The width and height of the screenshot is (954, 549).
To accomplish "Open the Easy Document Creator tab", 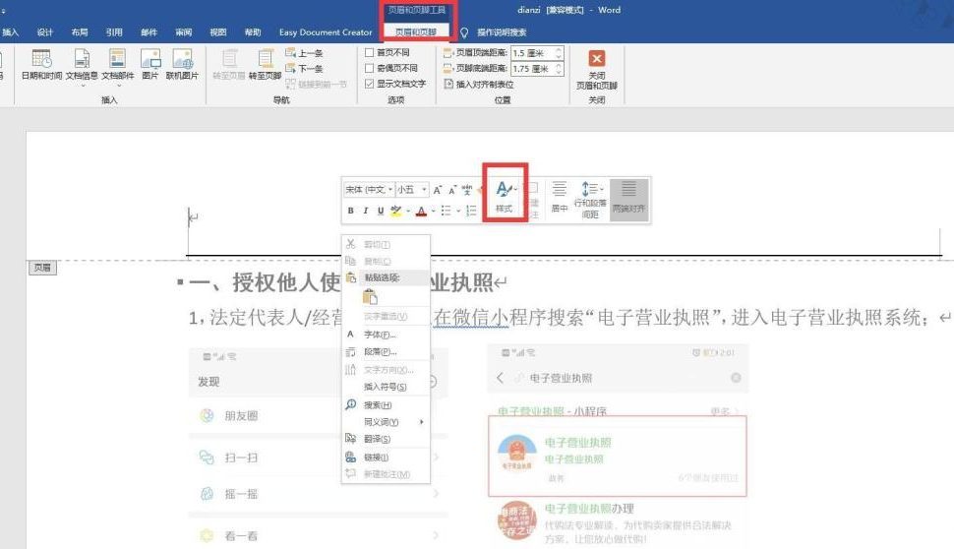I will point(326,32).
